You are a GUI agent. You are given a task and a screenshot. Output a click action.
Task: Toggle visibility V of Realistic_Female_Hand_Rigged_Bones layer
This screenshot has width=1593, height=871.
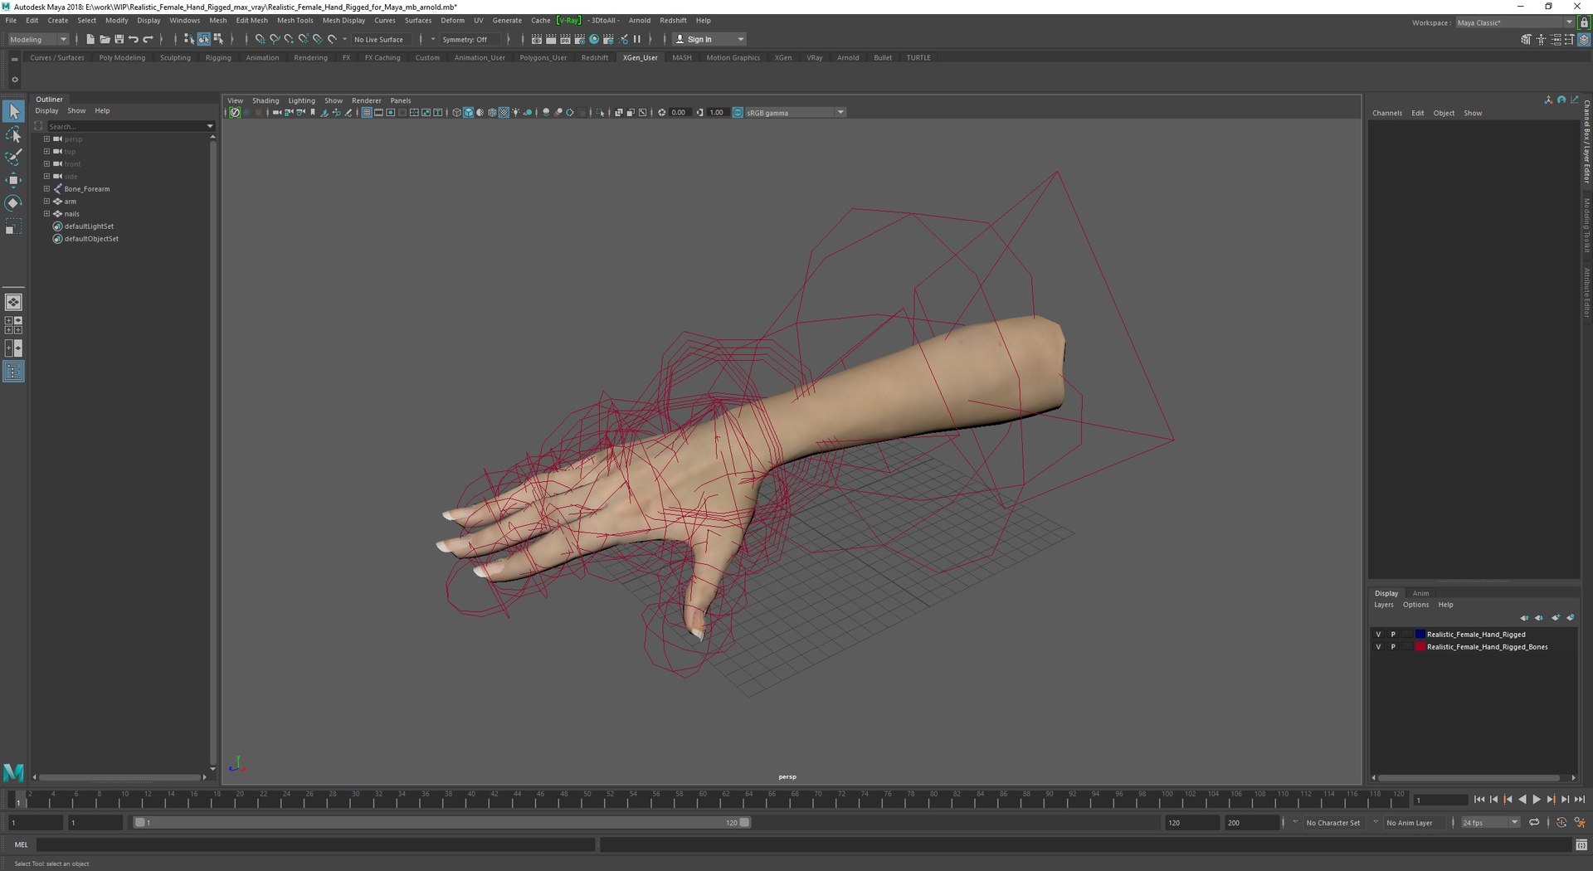point(1379,647)
